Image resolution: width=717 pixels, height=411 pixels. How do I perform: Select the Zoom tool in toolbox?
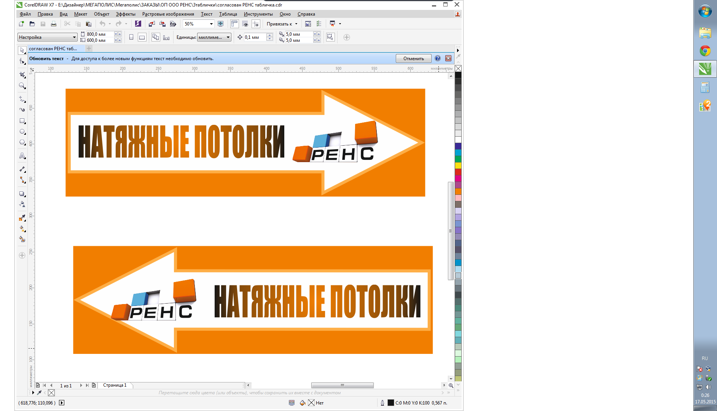[x=22, y=86]
